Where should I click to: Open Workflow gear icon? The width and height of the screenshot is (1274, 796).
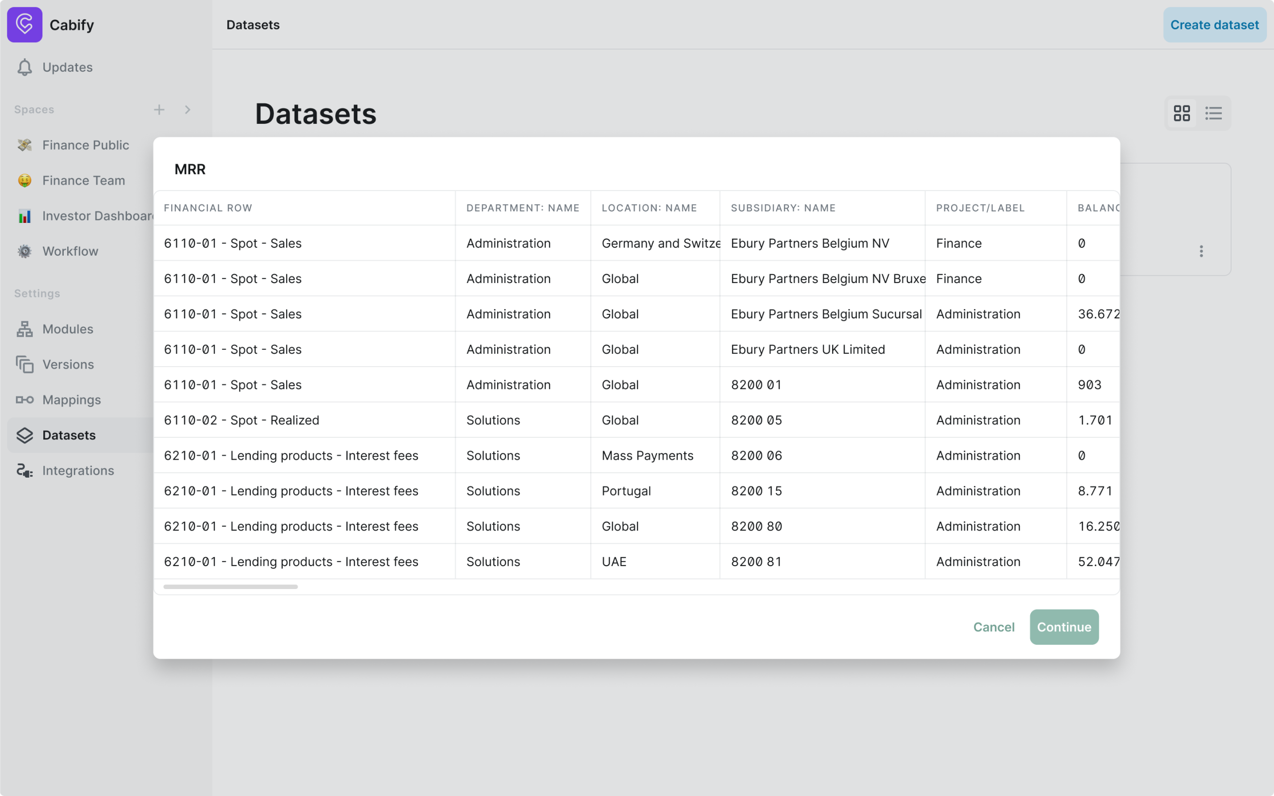[25, 251]
